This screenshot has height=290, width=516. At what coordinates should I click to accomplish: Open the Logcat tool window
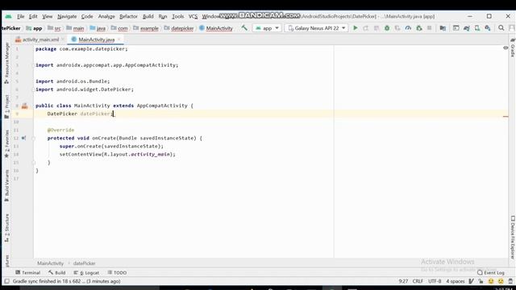point(86,272)
